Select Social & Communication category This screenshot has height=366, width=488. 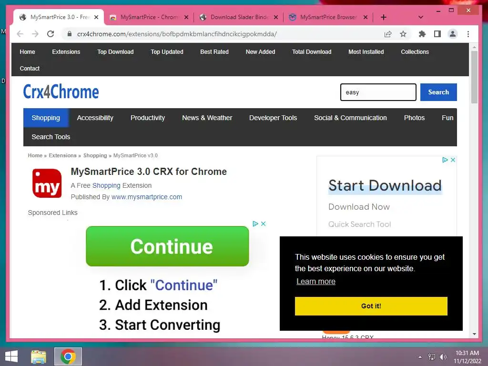[x=350, y=118]
